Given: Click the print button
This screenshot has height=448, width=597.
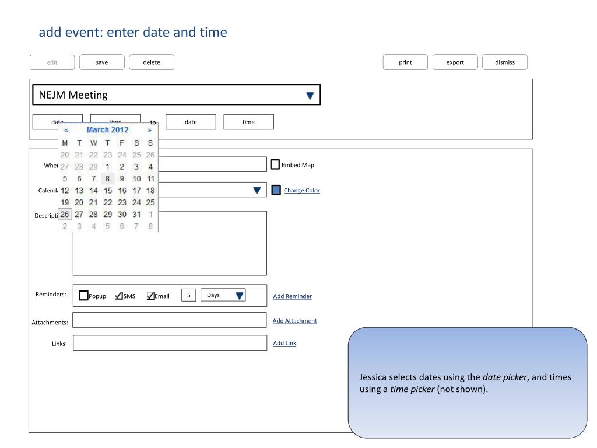Looking at the screenshot, I should [405, 62].
